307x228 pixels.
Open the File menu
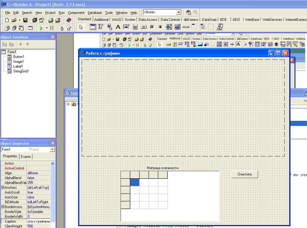click(x=8, y=13)
